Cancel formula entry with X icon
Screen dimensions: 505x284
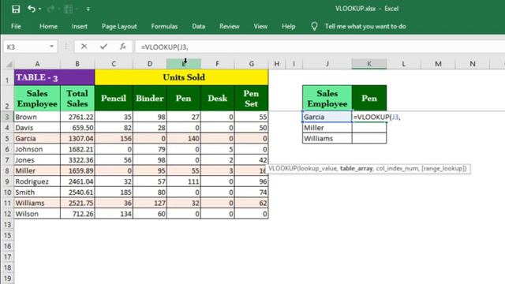84,47
